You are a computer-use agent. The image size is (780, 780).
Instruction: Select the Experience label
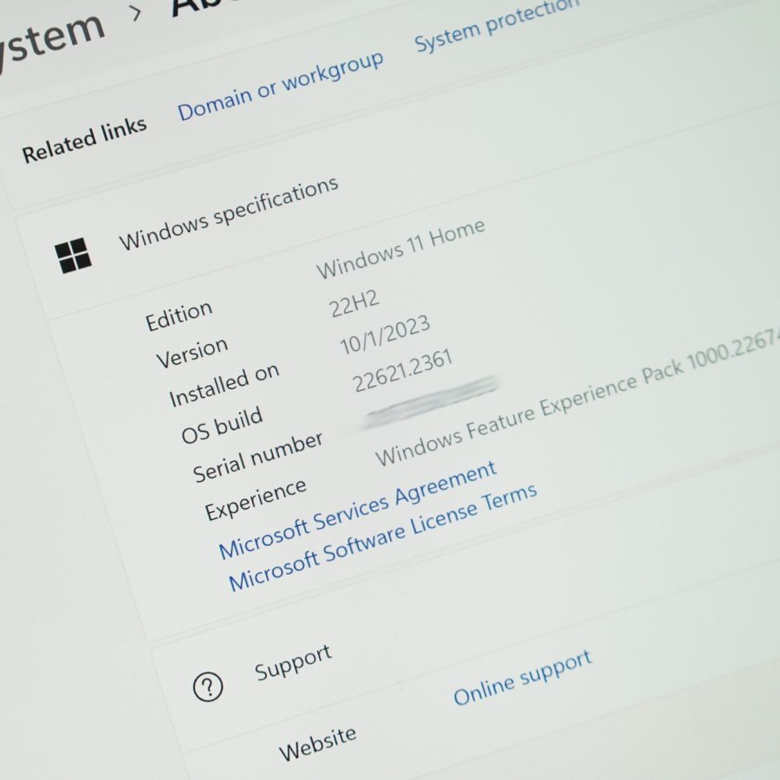[255, 498]
